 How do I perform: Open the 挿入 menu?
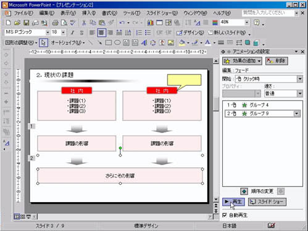[89, 13]
